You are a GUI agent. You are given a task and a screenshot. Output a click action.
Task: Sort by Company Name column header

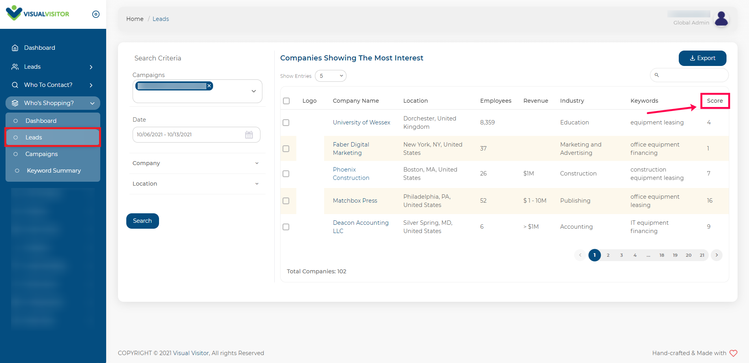pos(356,101)
